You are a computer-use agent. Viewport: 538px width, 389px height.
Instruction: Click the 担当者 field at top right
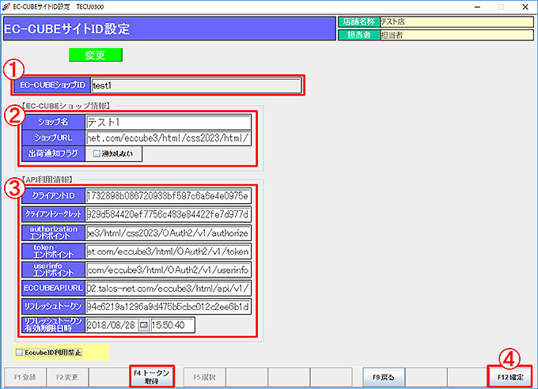(x=457, y=35)
